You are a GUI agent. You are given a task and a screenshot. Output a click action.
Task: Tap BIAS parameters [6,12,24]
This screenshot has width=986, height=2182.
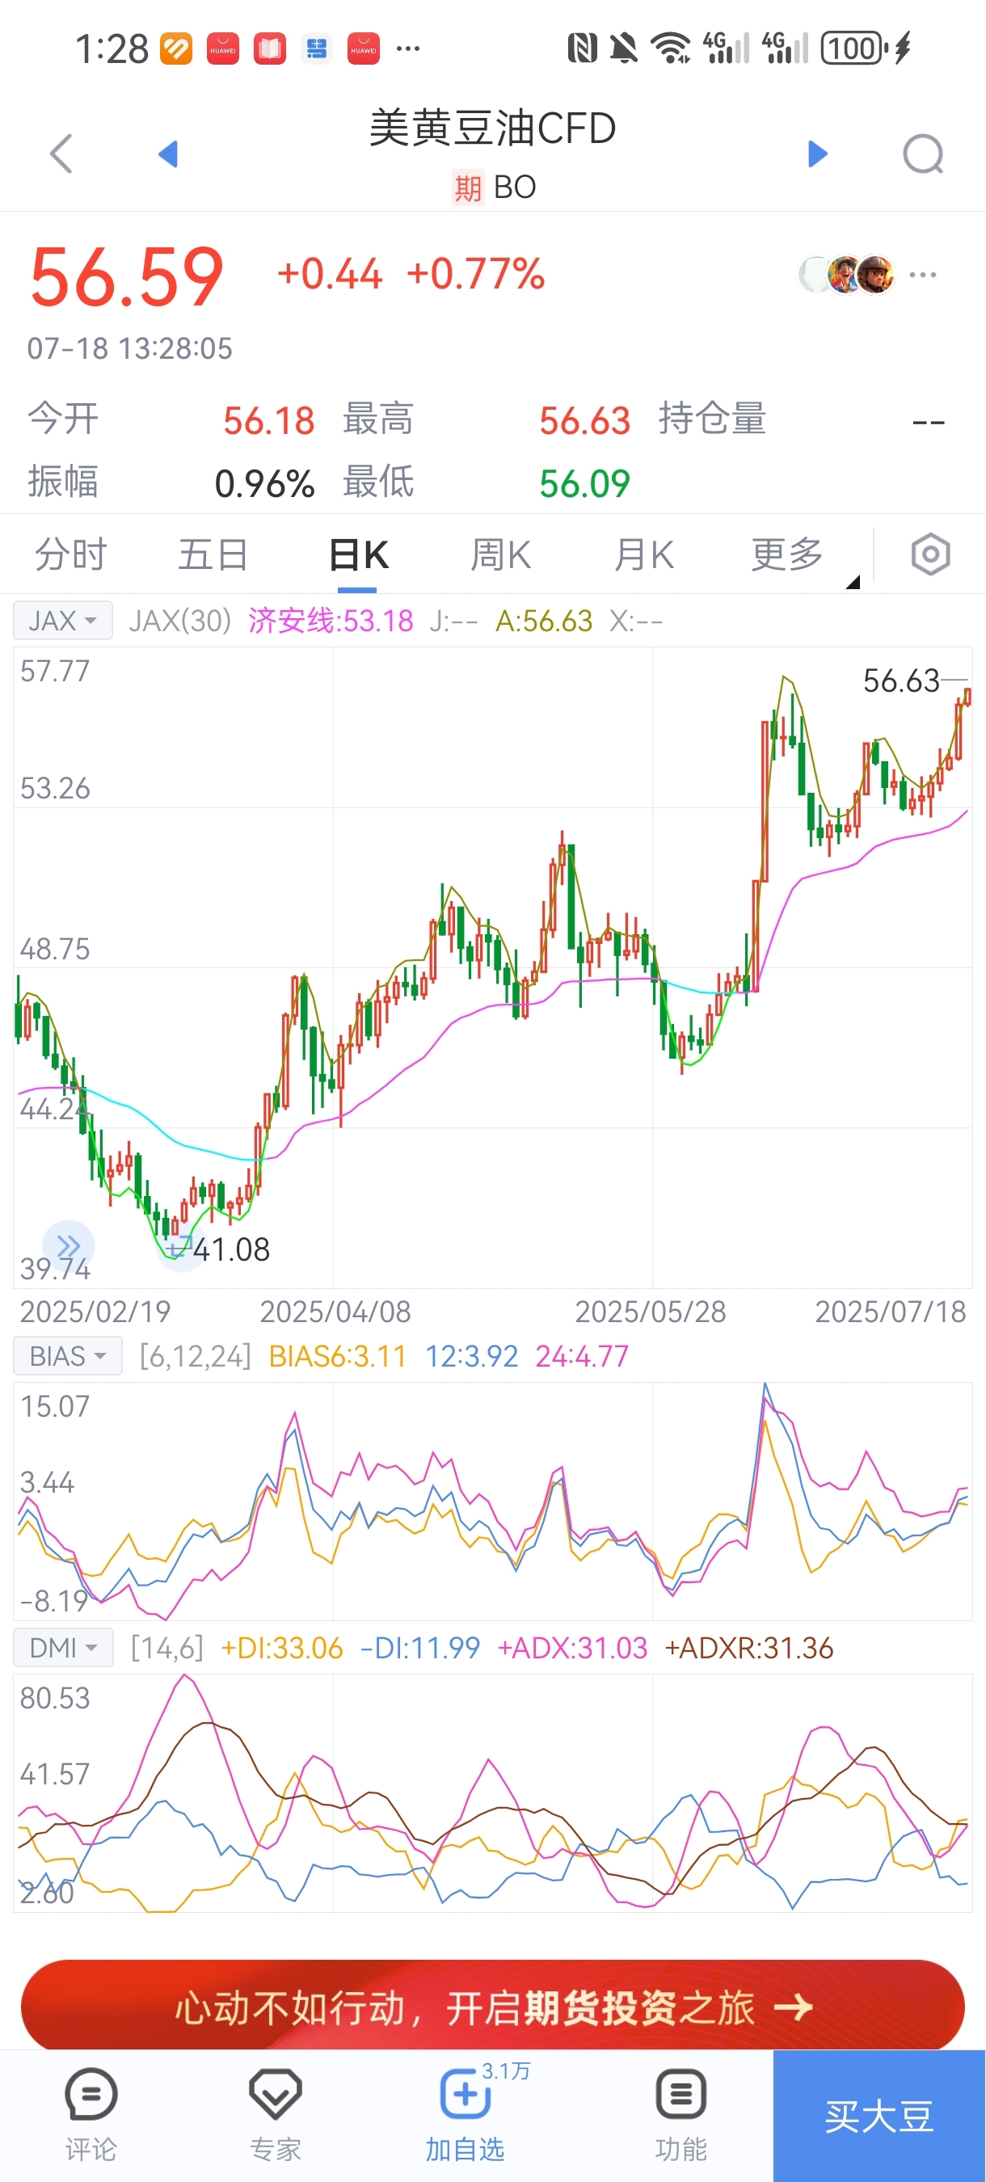point(196,1356)
